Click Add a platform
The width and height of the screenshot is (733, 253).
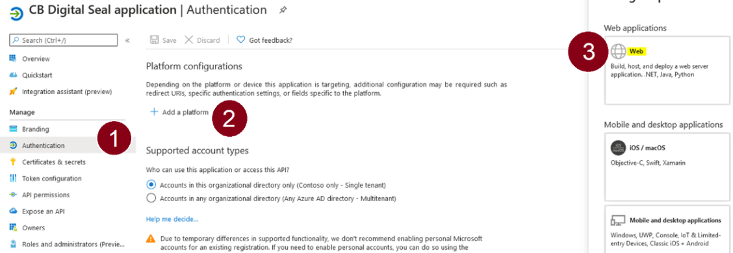185,112
